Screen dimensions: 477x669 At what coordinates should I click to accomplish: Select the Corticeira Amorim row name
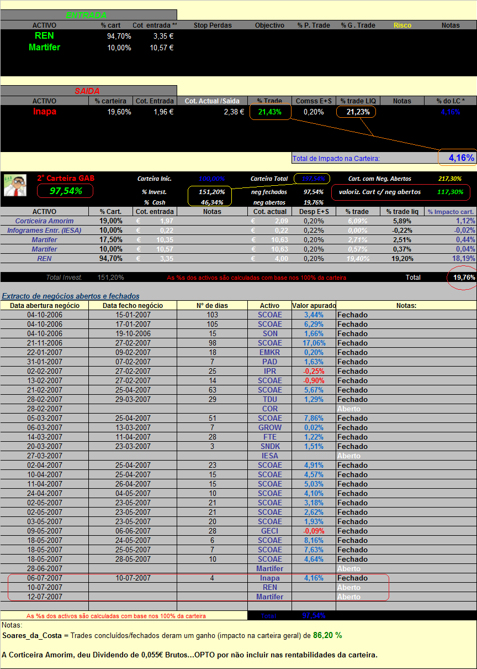pos(44,221)
